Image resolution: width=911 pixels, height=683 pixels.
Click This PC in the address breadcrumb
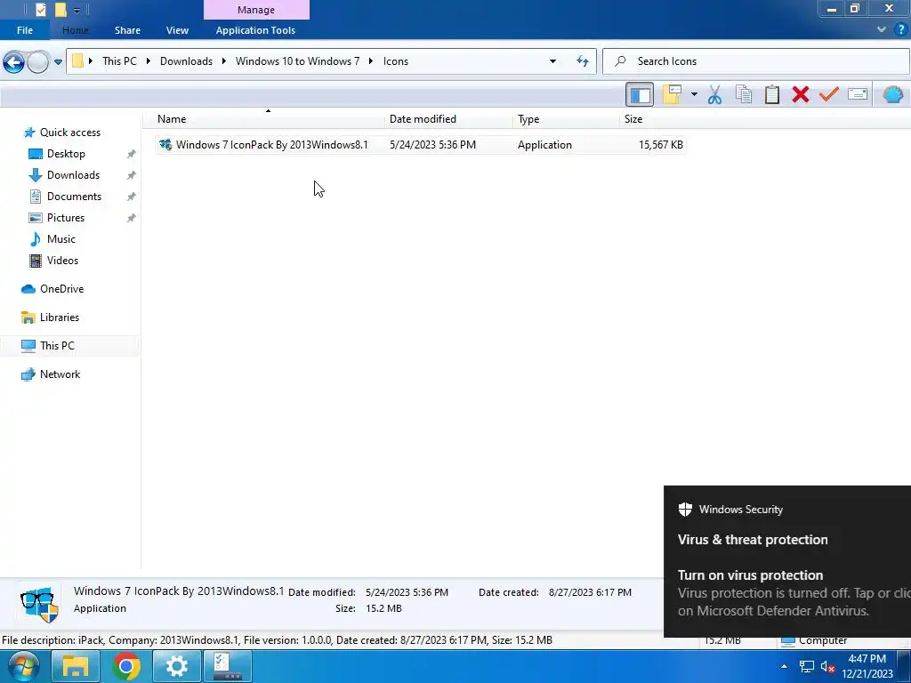tap(119, 61)
